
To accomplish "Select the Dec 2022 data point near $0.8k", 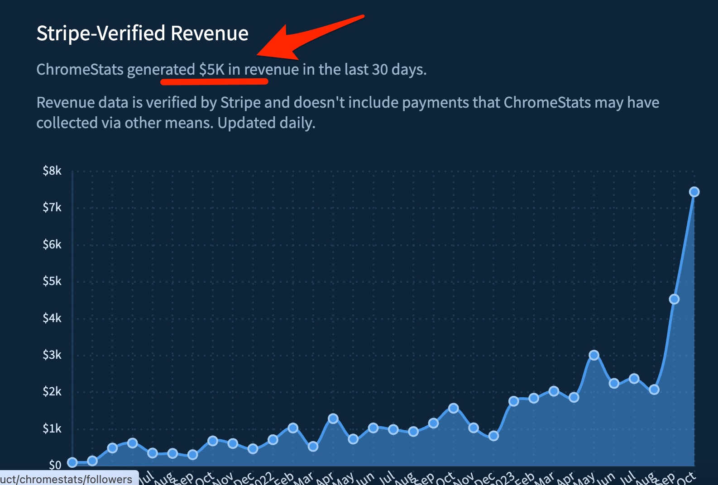I will click(493, 436).
